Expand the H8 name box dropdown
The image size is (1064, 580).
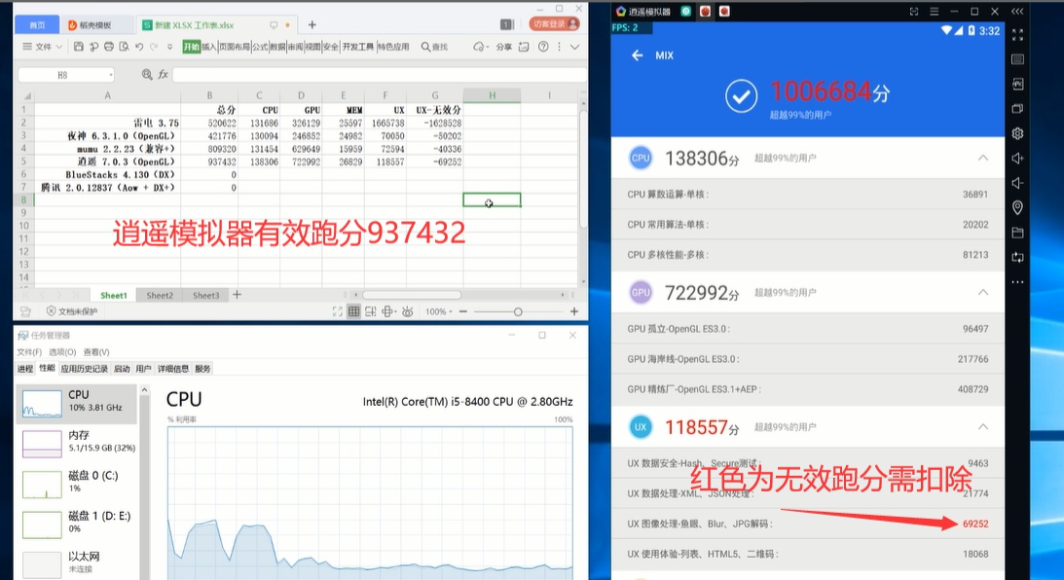(x=110, y=75)
